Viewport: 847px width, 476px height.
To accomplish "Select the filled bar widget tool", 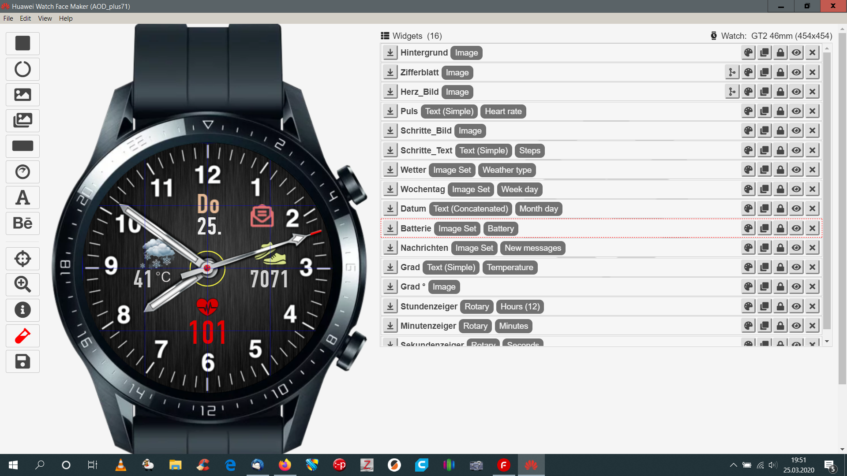I will coord(22,146).
